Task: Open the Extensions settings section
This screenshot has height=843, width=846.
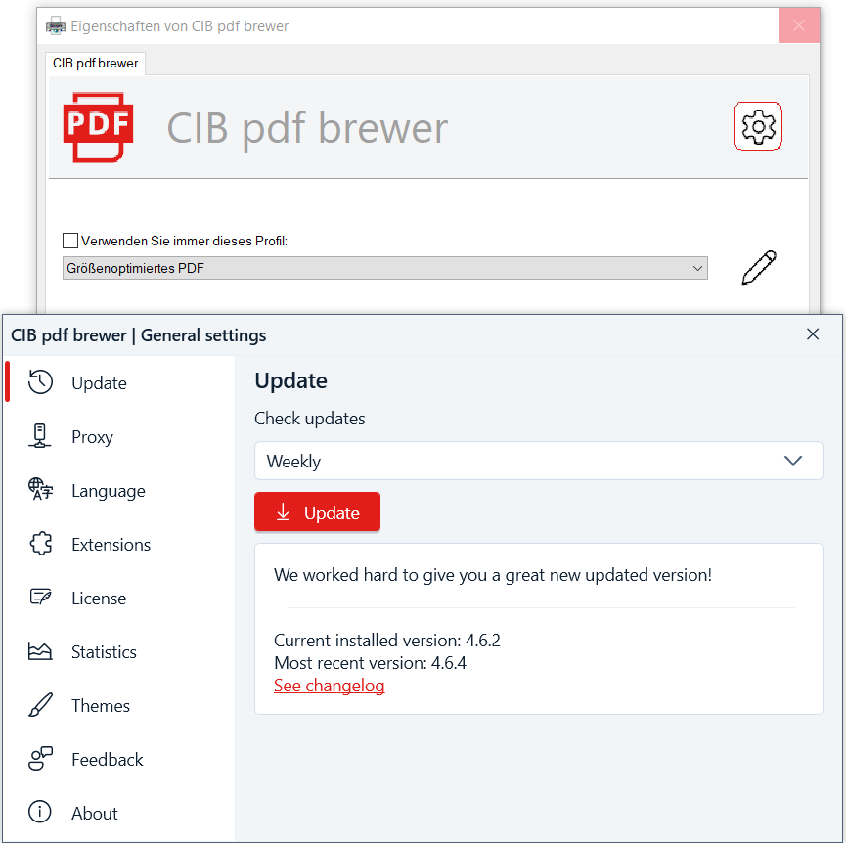Action: click(119, 544)
